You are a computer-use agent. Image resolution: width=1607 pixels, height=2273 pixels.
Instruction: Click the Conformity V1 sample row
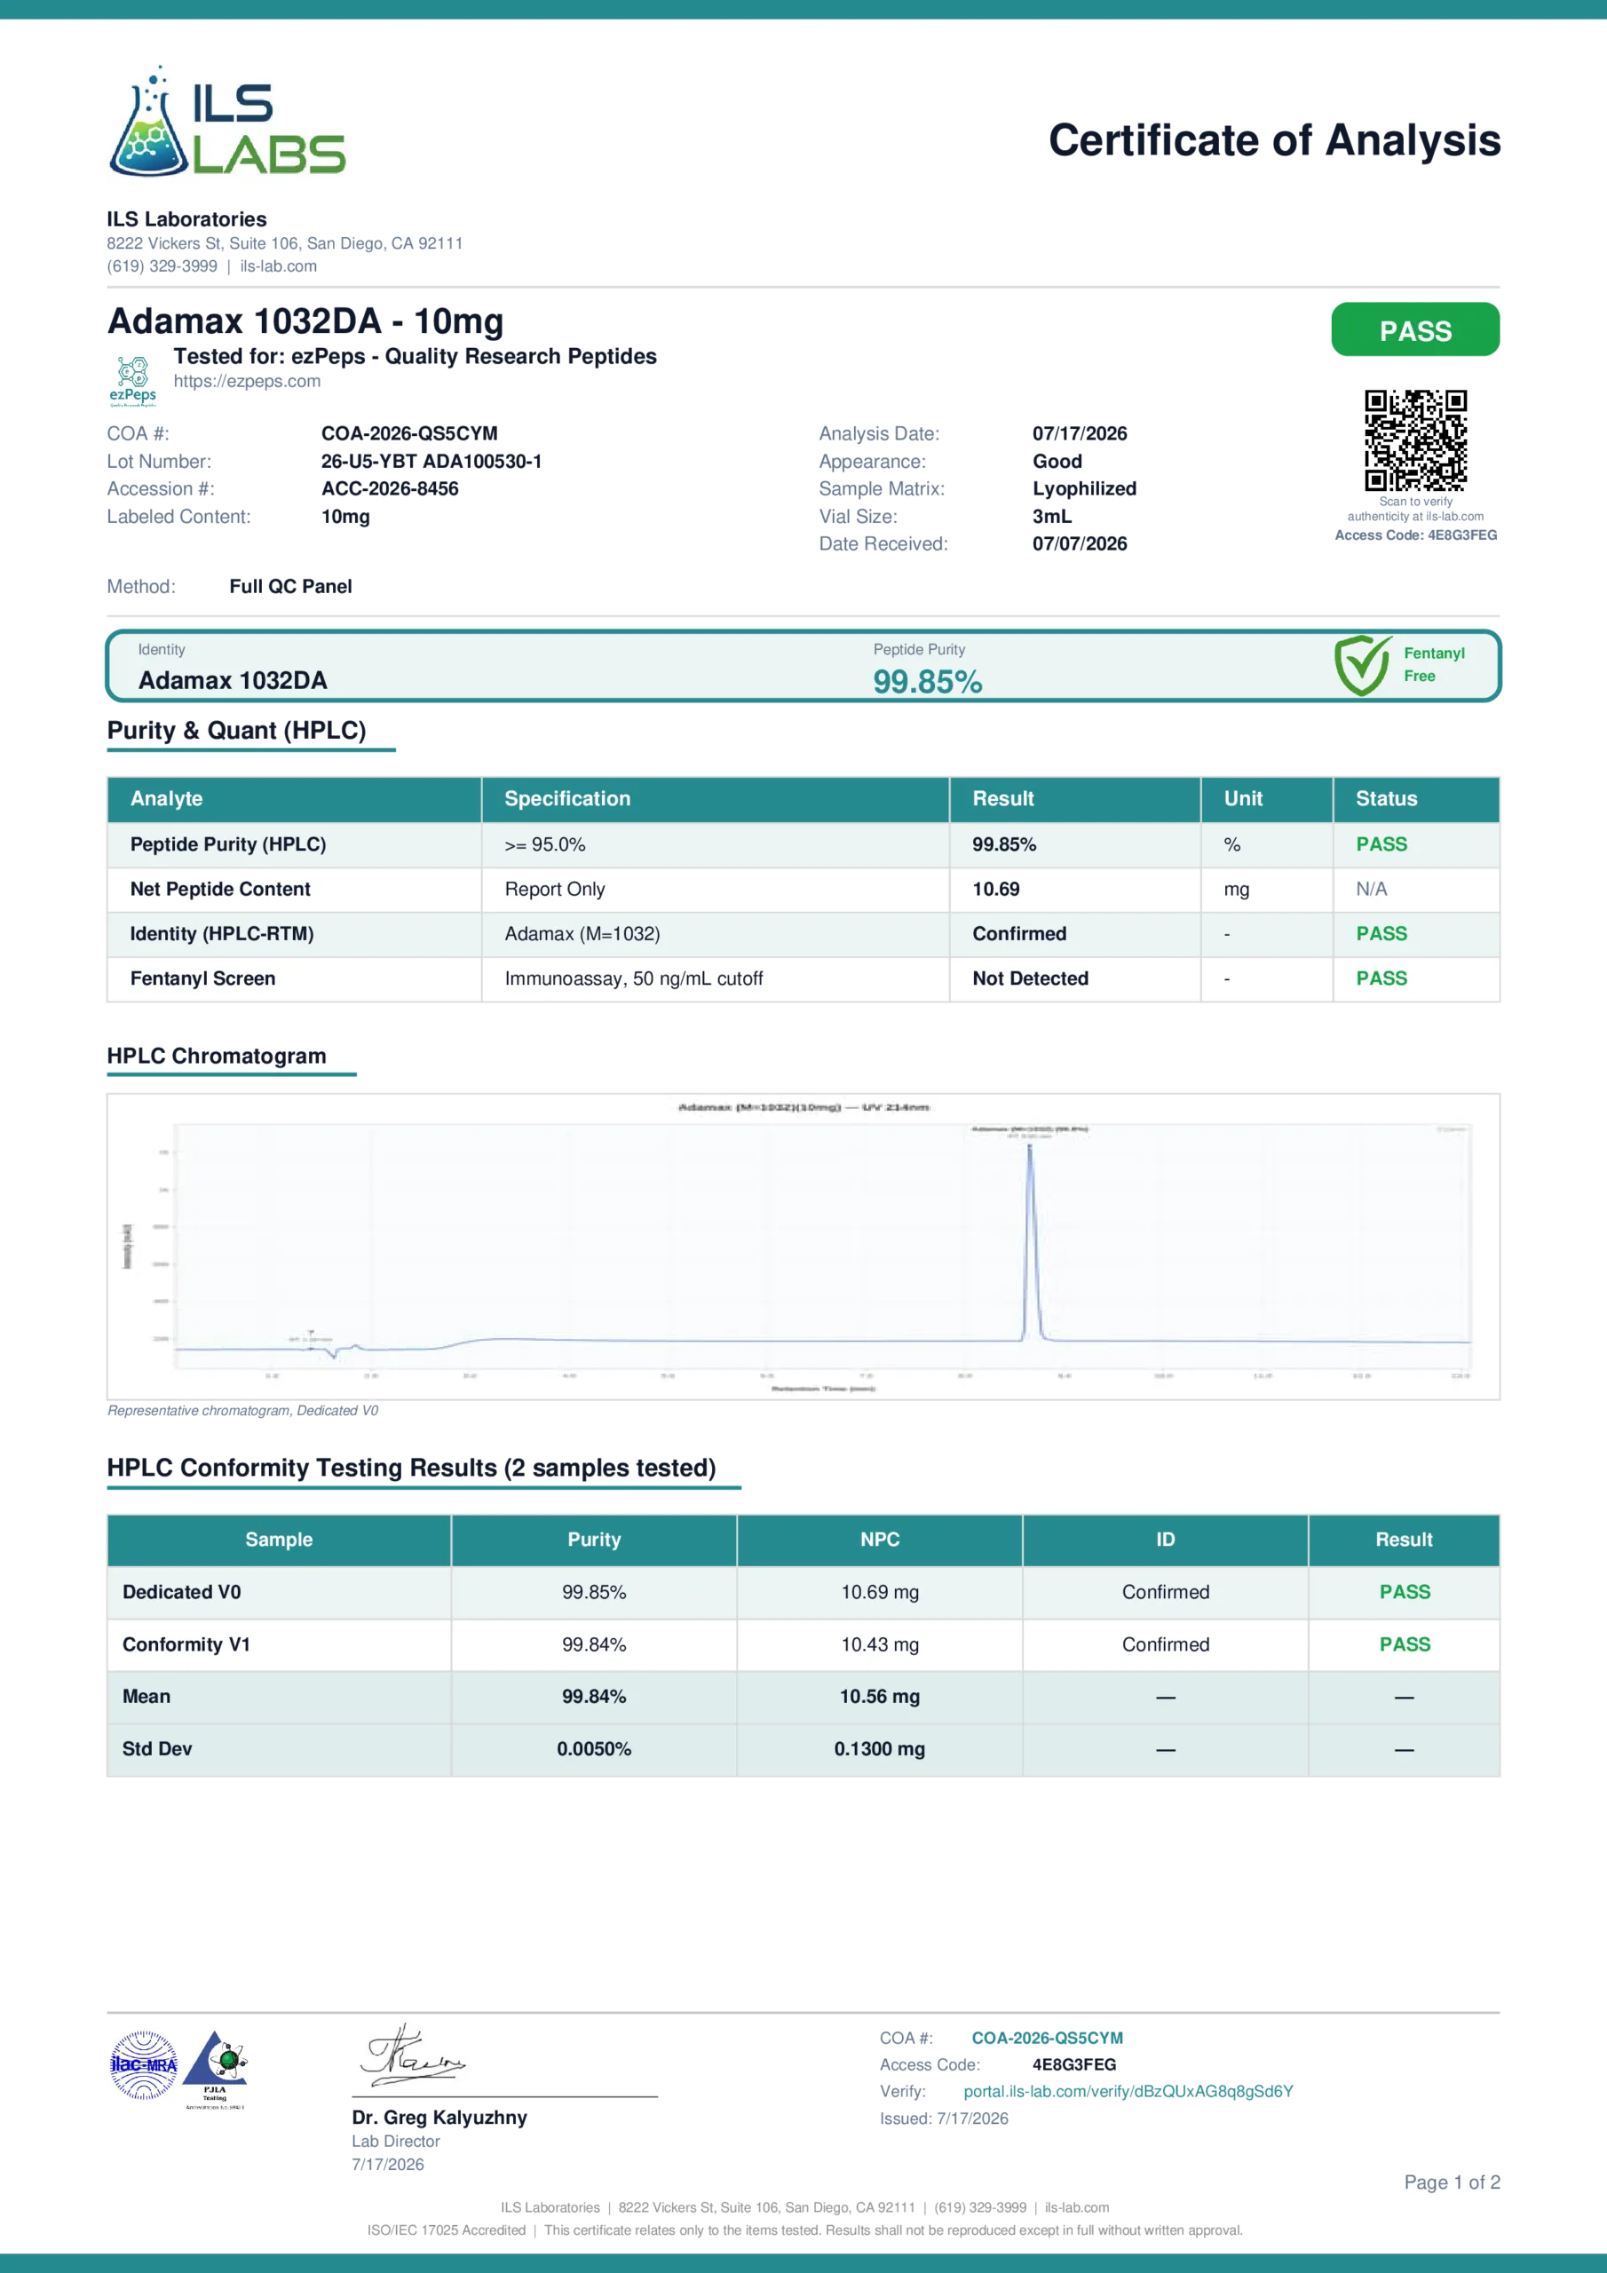click(803, 1644)
